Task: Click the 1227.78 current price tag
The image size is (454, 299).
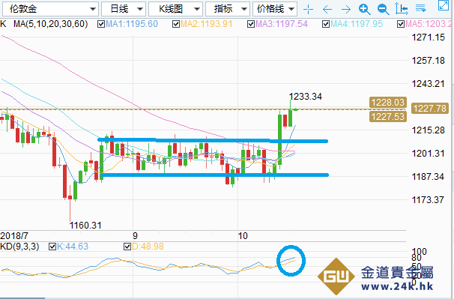Action: [x=429, y=109]
